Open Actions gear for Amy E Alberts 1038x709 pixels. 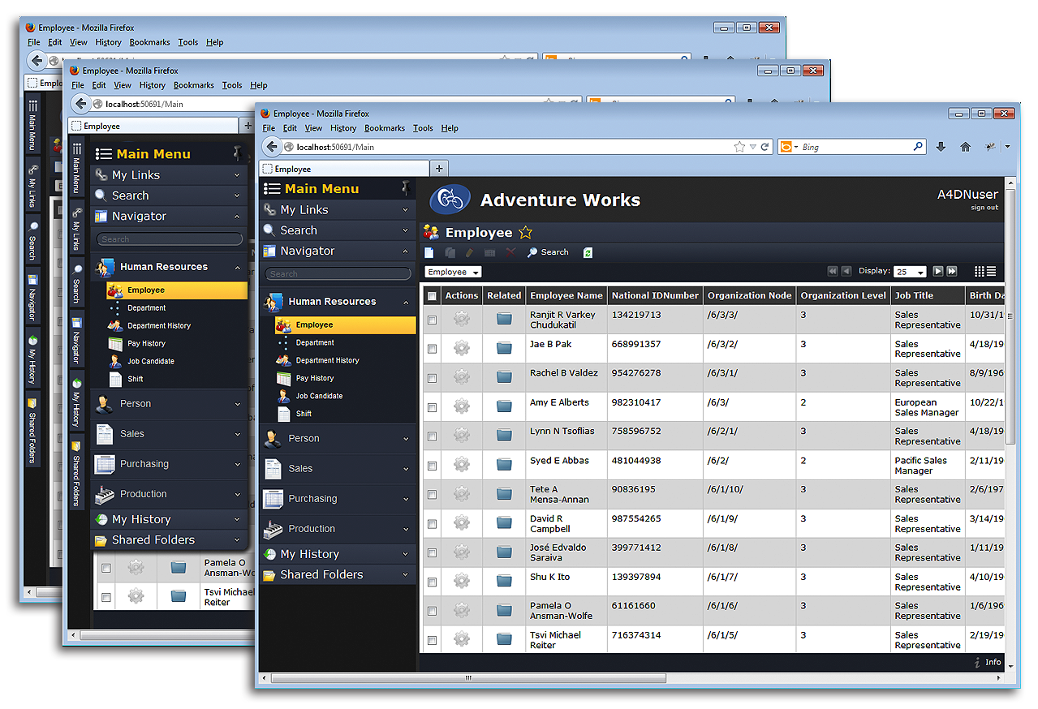pyautogui.click(x=462, y=406)
